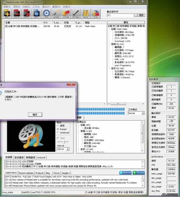Click the EXTEND puzzle toolbar icon
180x197 pixels.
tap(66, 13)
